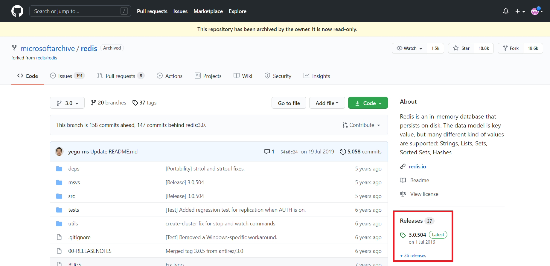Click the Go to file button
The height and width of the screenshot is (266, 550).
[289, 103]
